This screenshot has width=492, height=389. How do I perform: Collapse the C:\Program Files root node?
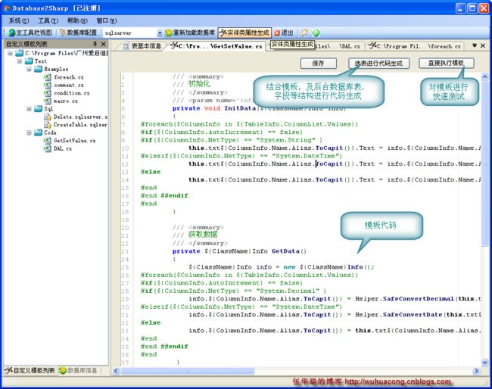pyautogui.click(x=10, y=53)
